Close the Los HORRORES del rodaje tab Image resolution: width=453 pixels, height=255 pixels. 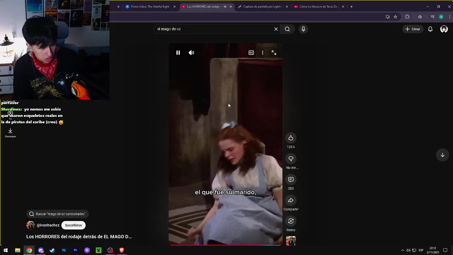click(x=231, y=6)
